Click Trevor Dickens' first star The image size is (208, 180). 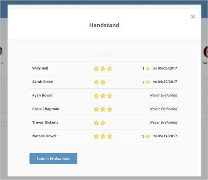click(x=96, y=123)
